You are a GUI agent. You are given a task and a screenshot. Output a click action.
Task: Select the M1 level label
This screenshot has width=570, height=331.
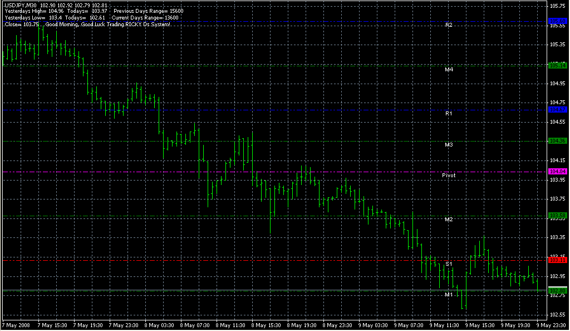click(449, 294)
